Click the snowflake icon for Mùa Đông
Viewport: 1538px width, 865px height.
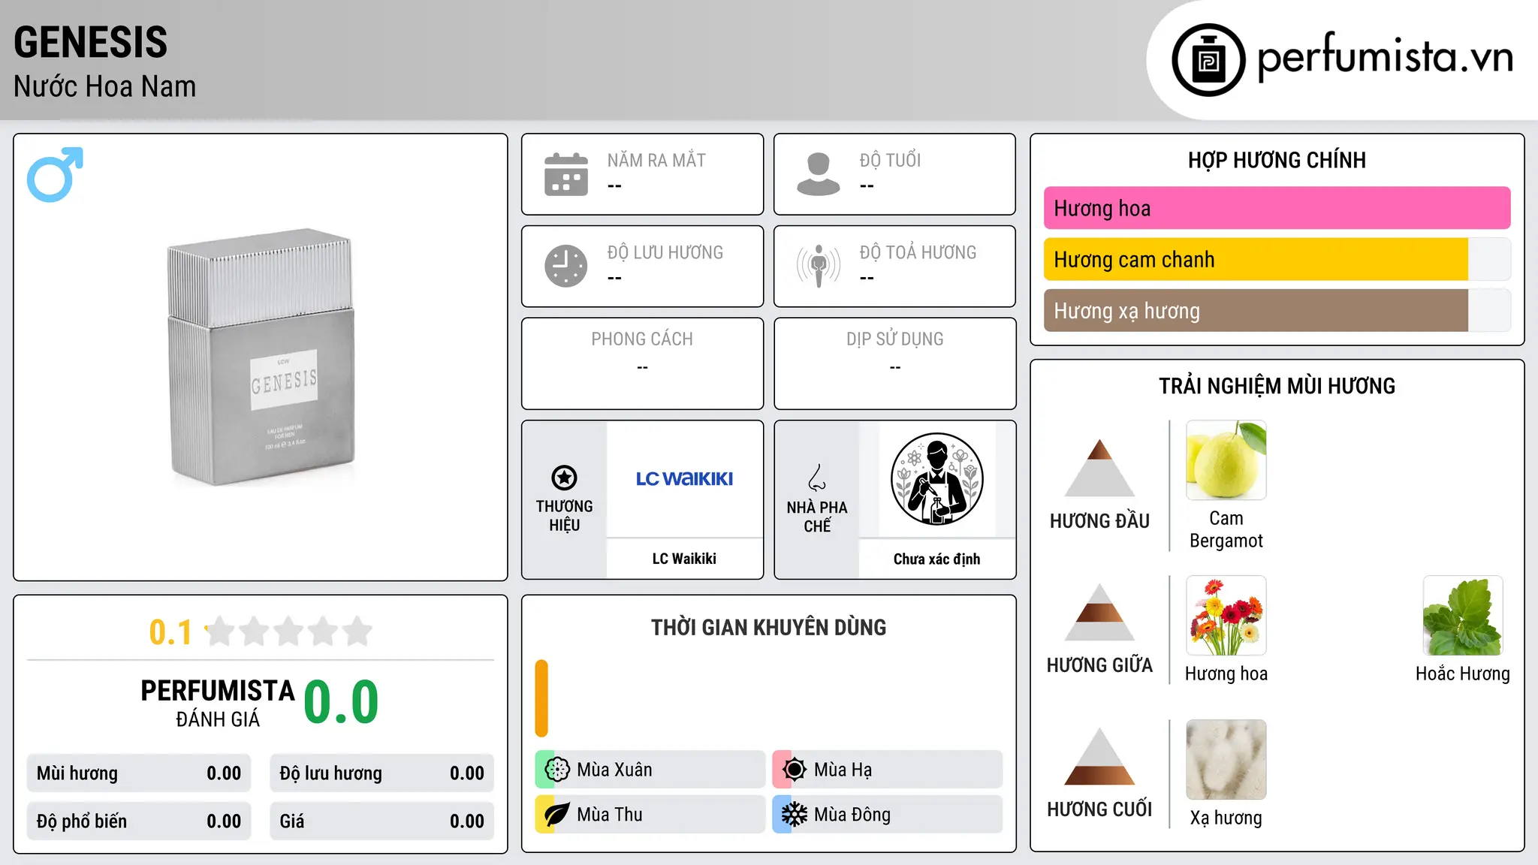click(x=794, y=815)
